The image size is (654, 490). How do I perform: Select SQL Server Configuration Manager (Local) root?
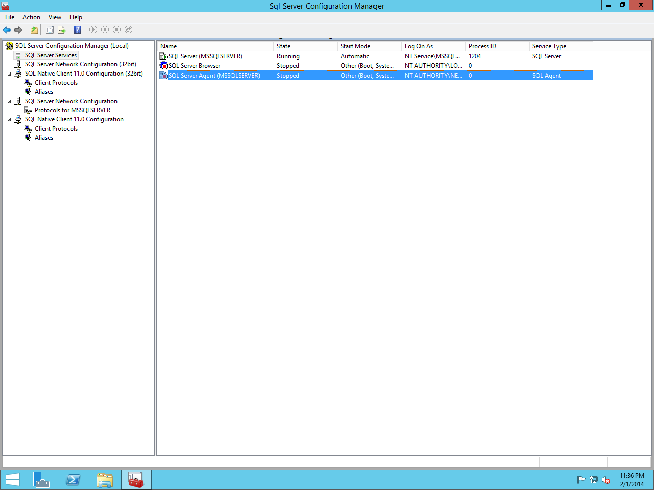click(72, 46)
